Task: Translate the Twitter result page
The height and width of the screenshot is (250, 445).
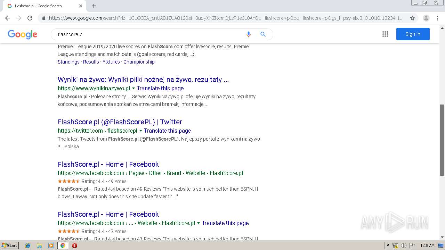Action: [168, 131]
